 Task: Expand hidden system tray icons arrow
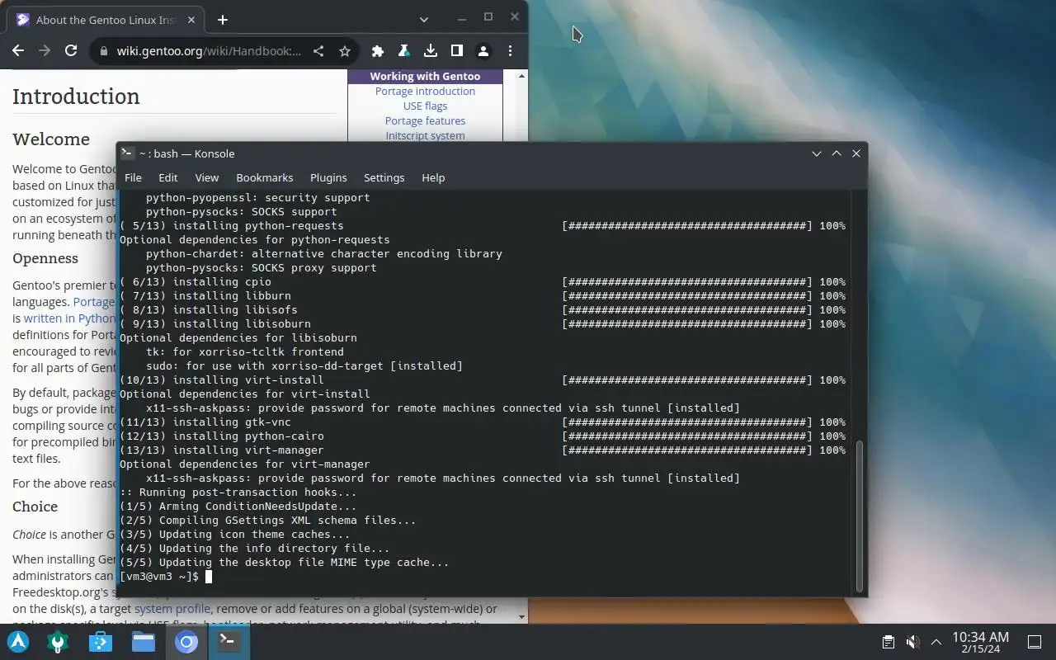[936, 642]
